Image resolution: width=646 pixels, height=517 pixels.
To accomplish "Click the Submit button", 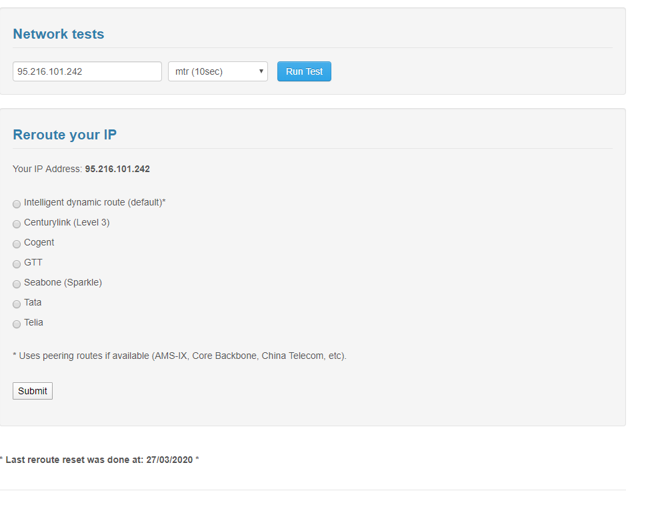I will (x=32, y=391).
